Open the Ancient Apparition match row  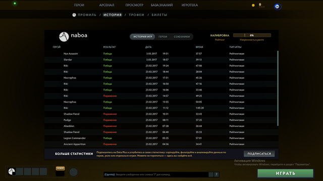pyautogui.click(x=160, y=144)
